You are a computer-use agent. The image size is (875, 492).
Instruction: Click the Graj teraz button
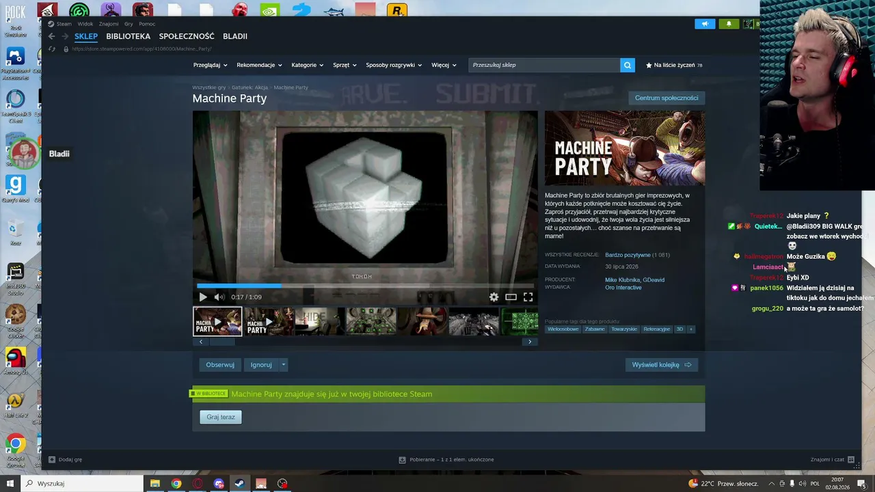[221, 417]
